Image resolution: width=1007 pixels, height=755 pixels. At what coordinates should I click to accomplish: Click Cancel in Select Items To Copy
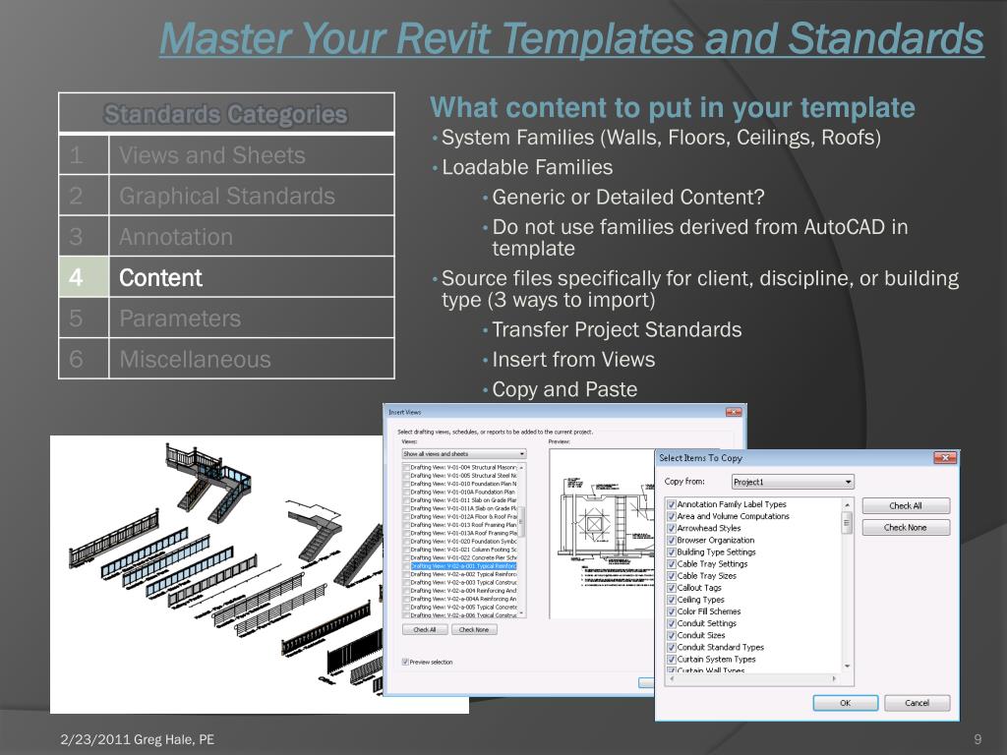click(x=918, y=703)
